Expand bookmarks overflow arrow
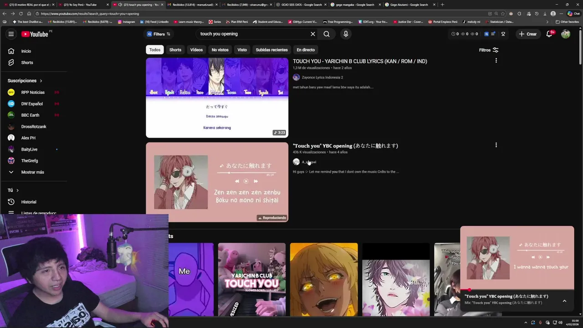The width and height of the screenshot is (583, 328). (x=547, y=22)
